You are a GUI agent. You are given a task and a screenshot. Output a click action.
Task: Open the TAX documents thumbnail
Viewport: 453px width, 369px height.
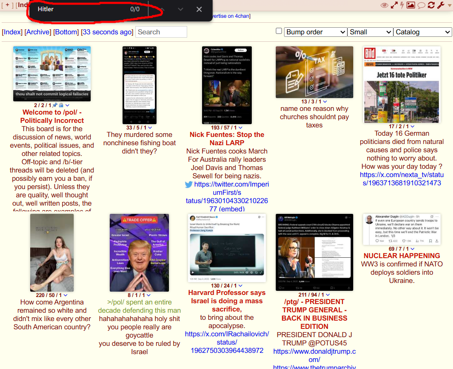[x=314, y=72]
